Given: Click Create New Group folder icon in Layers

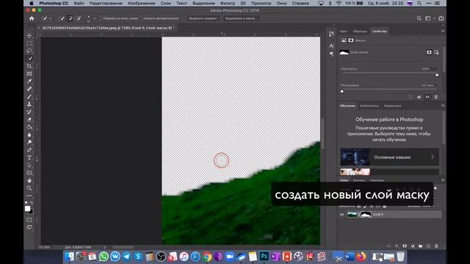Looking at the screenshot, I should [x=421, y=246].
